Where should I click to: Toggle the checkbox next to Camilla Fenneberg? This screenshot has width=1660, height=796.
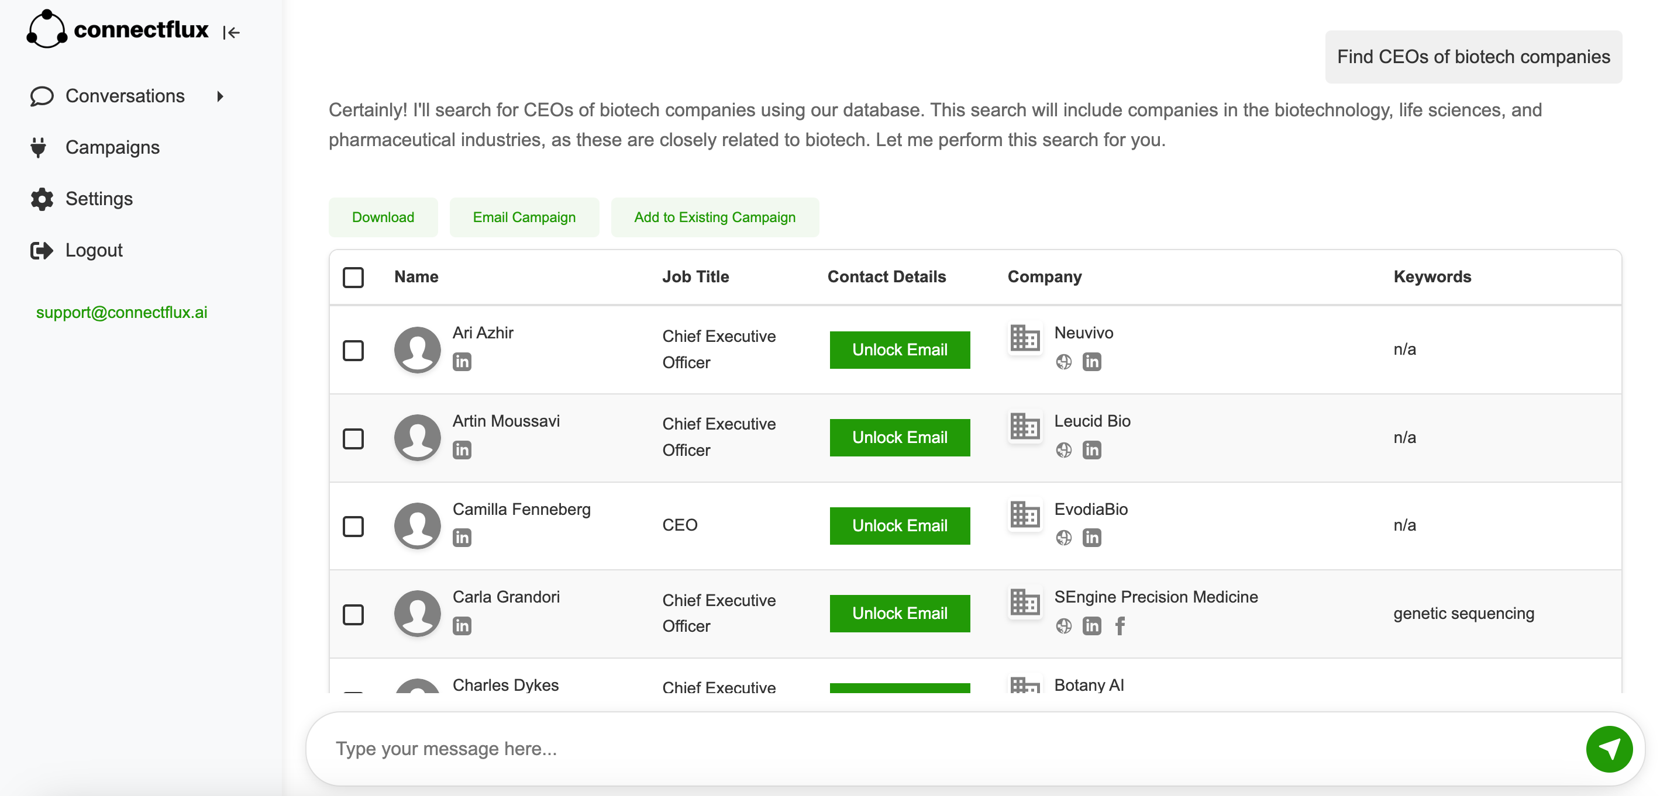[x=353, y=525]
